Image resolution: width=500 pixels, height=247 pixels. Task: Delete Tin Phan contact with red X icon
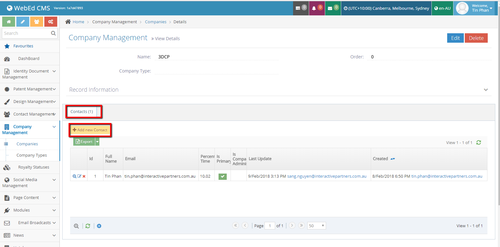84,176
